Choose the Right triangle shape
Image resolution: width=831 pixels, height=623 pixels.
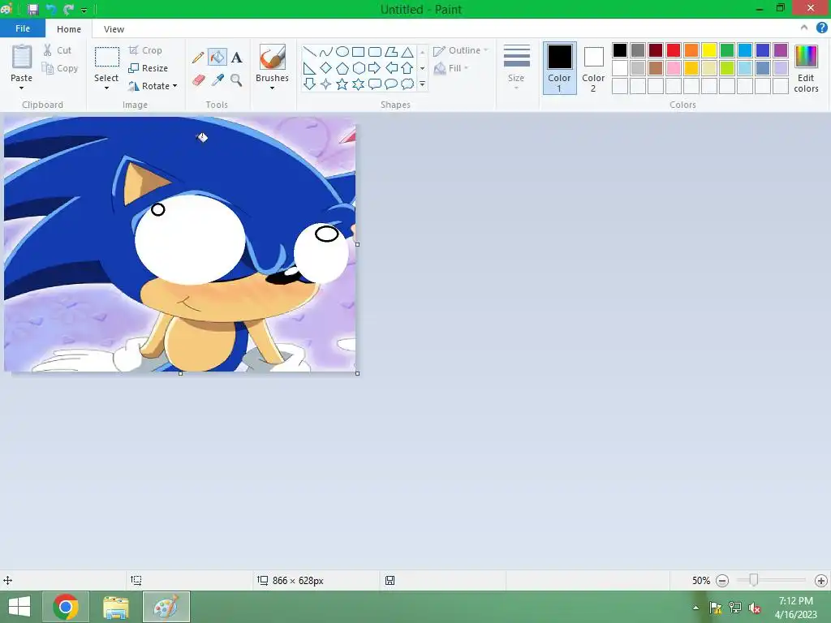(309, 68)
